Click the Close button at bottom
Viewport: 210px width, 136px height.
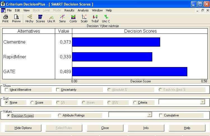pyautogui.click(x=105, y=128)
